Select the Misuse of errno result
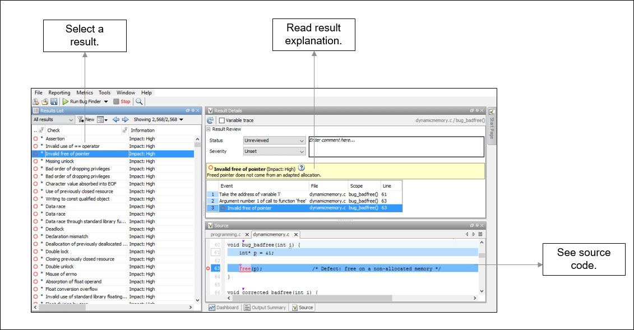Image resolution: width=634 pixels, height=330 pixels. pos(113,275)
